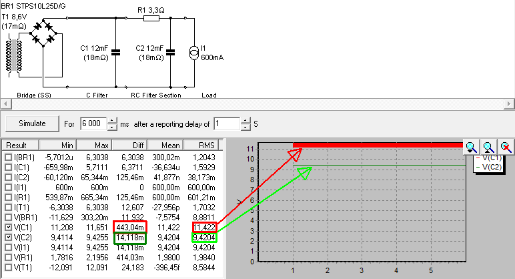Click the Max column header
Image resolution: width=515 pixels, height=279 pixels.
pyautogui.click(x=94, y=146)
